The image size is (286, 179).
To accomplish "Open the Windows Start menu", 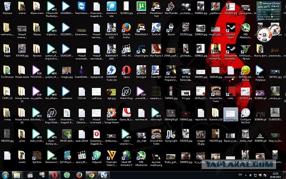I will [x=5, y=175].
